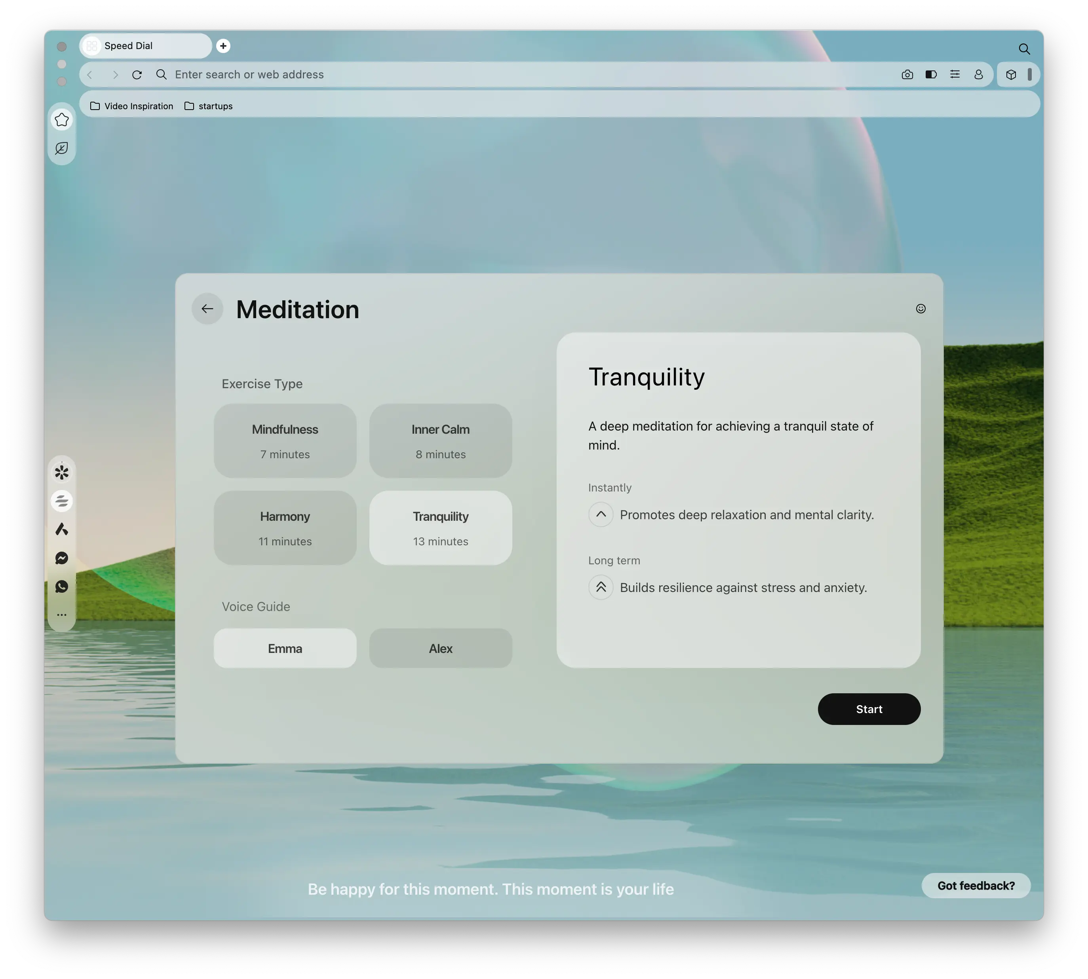Select Tranquility 13 minutes exercise
Viewport: 1088px width, 979px height.
[x=441, y=528]
